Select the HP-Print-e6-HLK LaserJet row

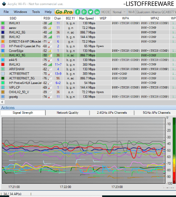(88, 83)
